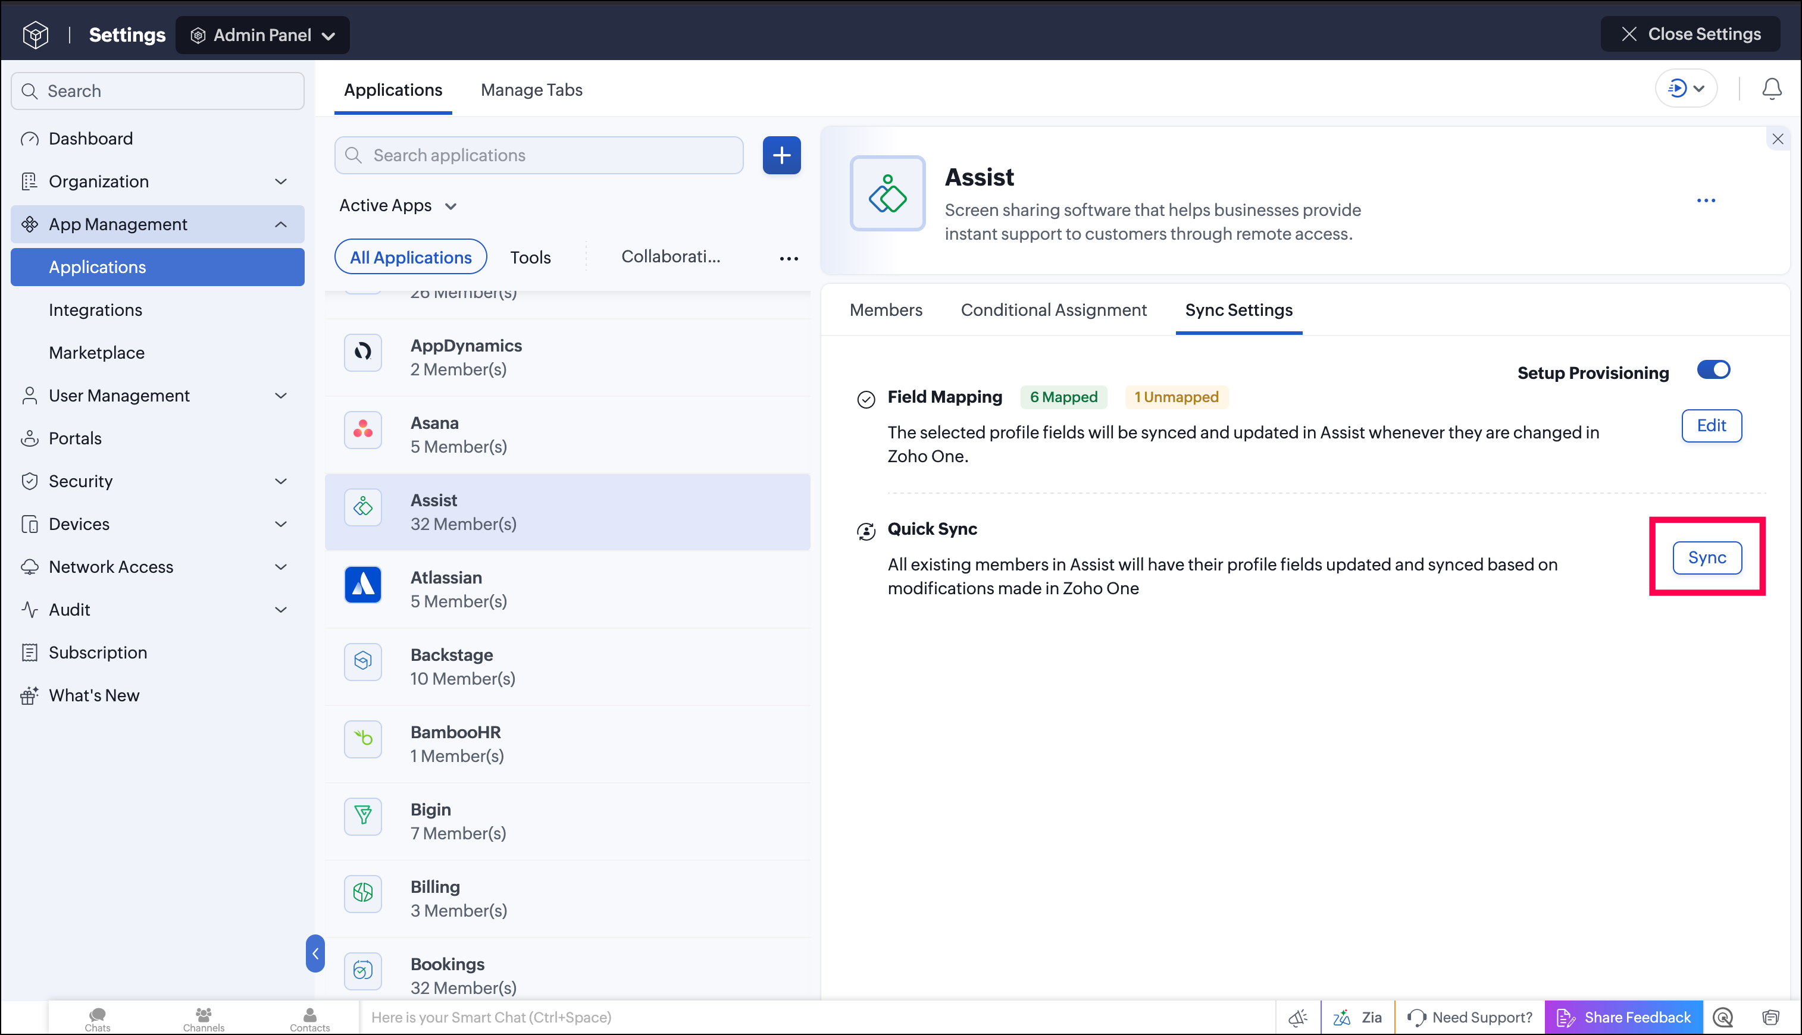Viewport: 1802px width, 1035px height.
Task: Expand the Network Access section
Action: 158,566
